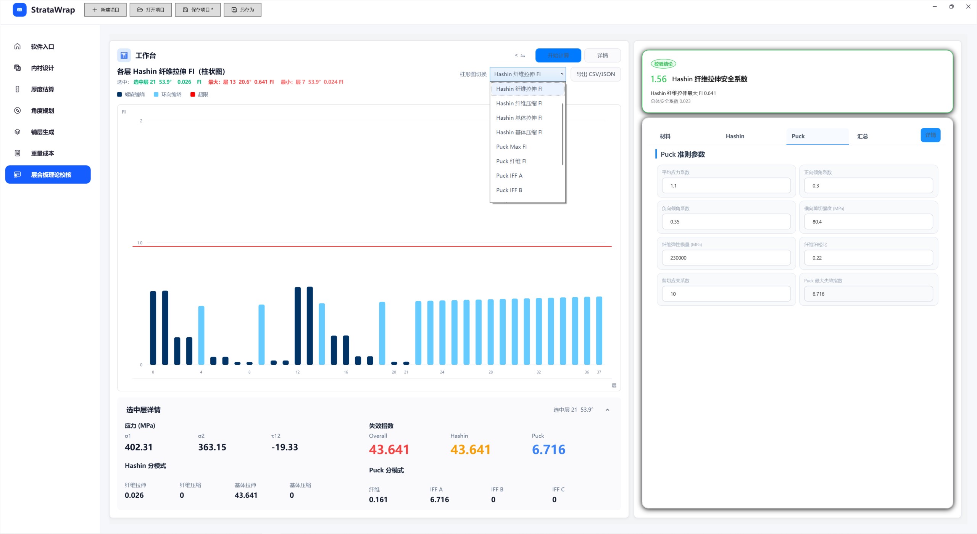Click the 工作台 chart icon
Image resolution: width=977 pixels, height=534 pixels.
pyautogui.click(x=124, y=55)
